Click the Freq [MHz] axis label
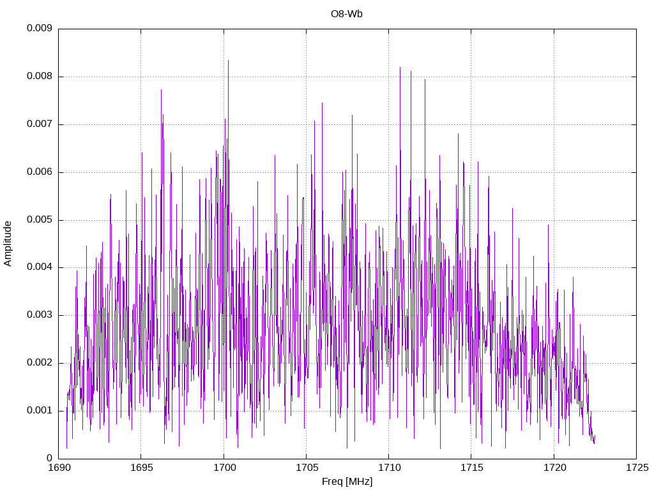The width and height of the screenshot is (654, 490). (347, 482)
